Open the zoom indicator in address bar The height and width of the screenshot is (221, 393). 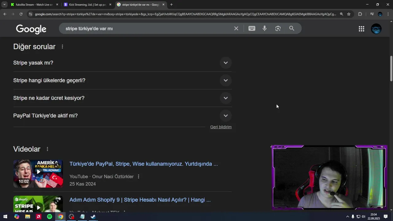pyautogui.click(x=341, y=14)
